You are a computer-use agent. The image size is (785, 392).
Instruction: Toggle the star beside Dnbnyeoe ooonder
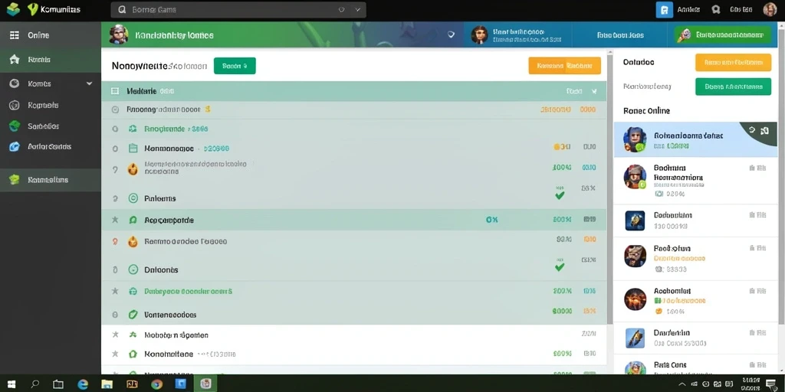coord(115,291)
